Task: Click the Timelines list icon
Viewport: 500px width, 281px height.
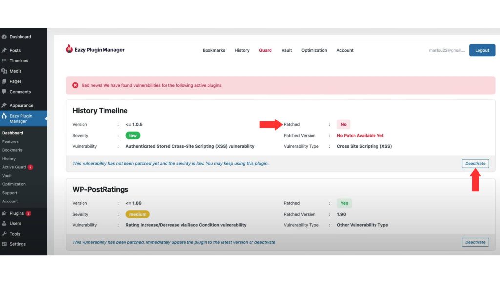Action: click(4, 60)
